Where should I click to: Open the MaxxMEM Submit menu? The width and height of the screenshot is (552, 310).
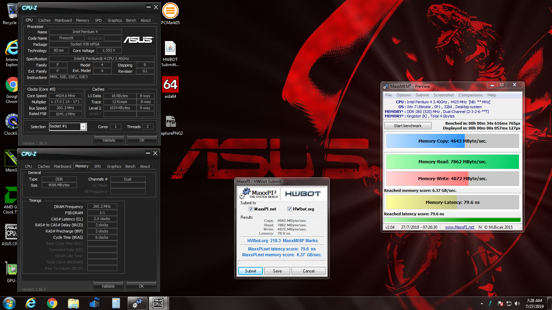click(422, 95)
